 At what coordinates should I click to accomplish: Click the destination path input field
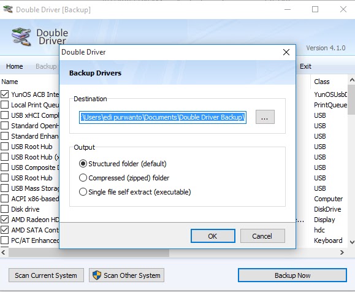(x=162, y=117)
